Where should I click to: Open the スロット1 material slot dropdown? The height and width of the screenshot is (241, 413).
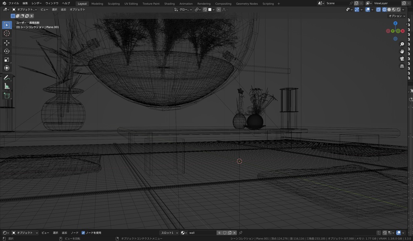(169, 233)
